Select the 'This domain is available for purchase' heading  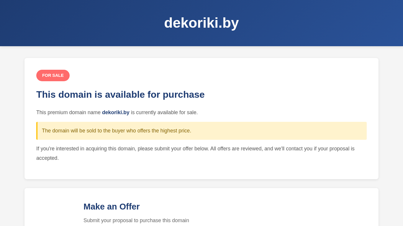tap(120, 94)
